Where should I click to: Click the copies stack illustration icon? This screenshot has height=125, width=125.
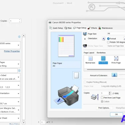(x=95, y=97)
